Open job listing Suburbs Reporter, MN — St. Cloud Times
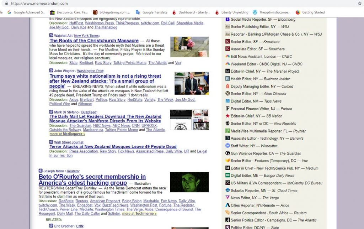364x229 pixels. click(x=264, y=191)
